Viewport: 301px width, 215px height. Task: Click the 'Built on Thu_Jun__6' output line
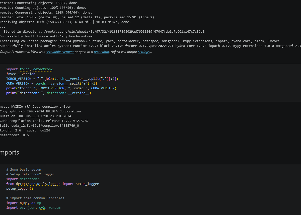click(36, 116)
